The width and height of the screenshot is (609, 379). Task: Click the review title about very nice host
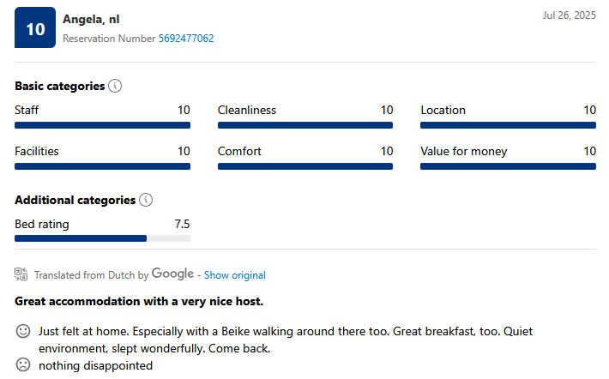point(139,301)
